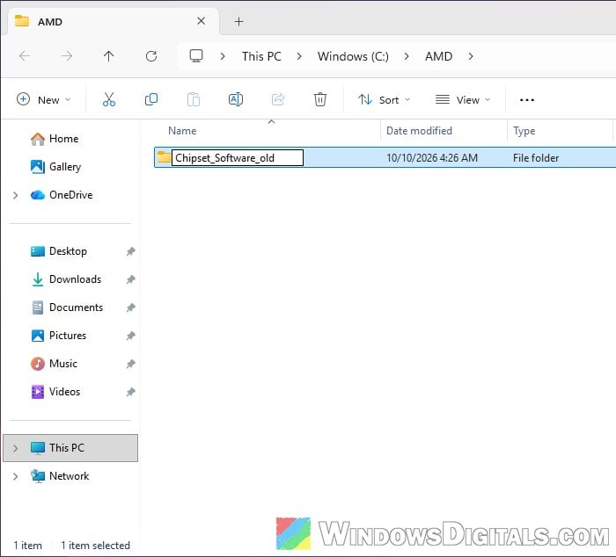Image resolution: width=616 pixels, height=557 pixels.
Task: Go forward with the right arrow
Action: (67, 56)
